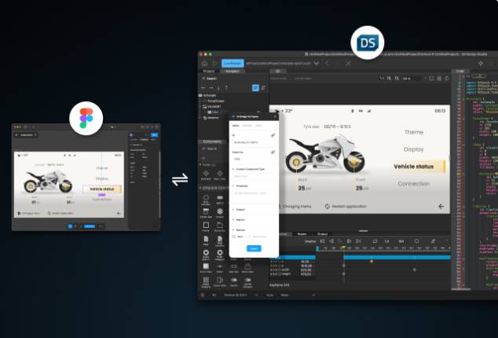Click the Live Preview button
This screenshot has height=338, width=498.
[x=233, y=63]
